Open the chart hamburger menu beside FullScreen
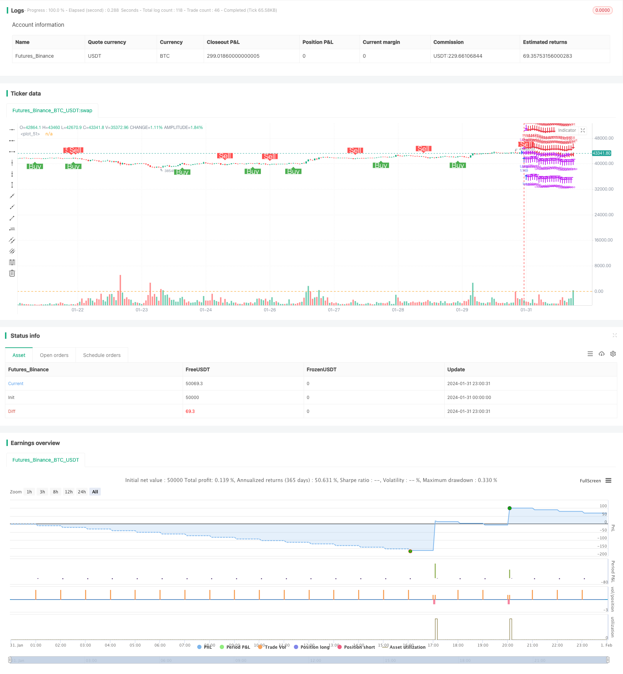This screenshot has height=674, width=623. click(608, 481)
